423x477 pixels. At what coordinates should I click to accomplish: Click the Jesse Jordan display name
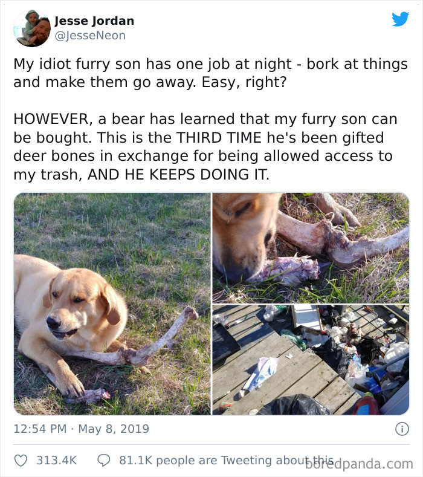pos(94,21)
